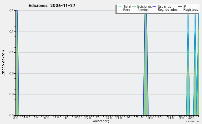Click the magenta Reg. de adm. color line

(154, 10)
